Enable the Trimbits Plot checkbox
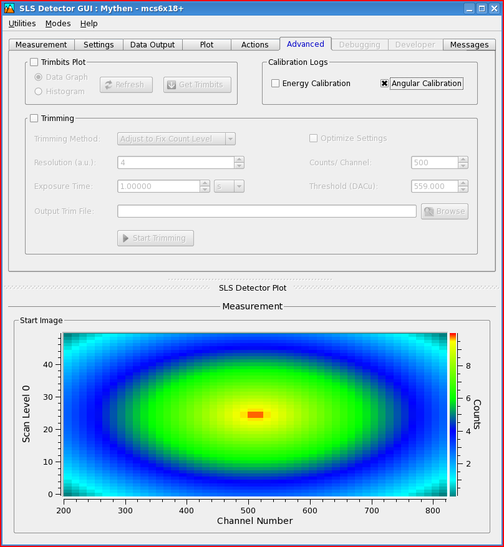The height and width of the screenshot is (547, 504). click(34, 62)
